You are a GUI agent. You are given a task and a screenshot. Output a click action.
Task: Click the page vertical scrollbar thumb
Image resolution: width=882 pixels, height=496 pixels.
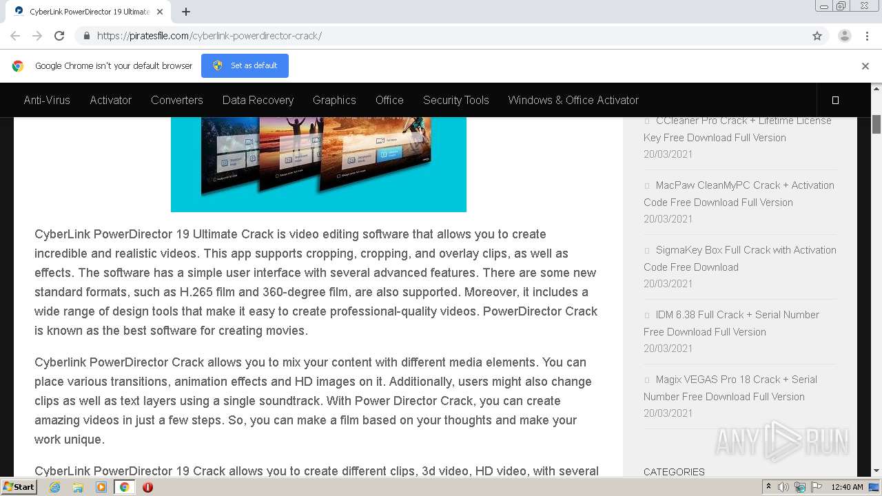876,124
